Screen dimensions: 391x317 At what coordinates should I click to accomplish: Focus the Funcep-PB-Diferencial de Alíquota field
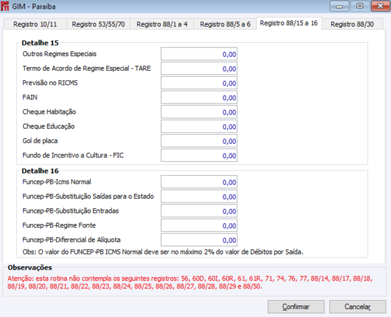pos(199,240)
